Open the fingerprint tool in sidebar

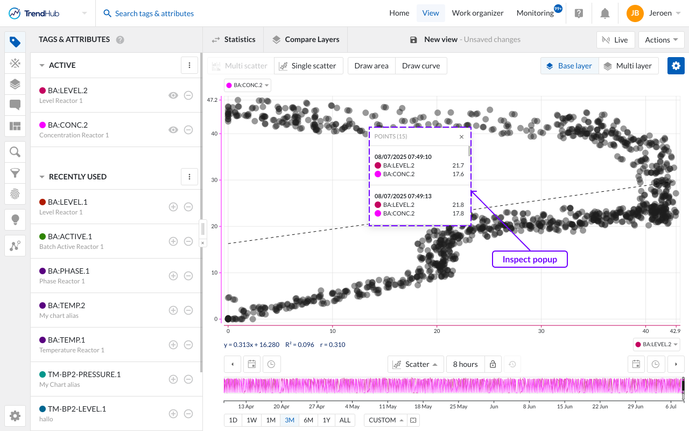15,193
